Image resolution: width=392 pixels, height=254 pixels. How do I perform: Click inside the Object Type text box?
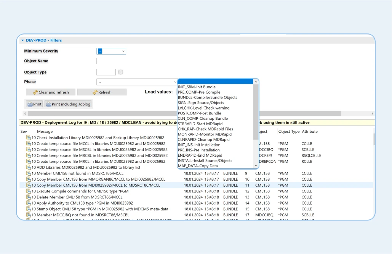(x=106, y=72)
